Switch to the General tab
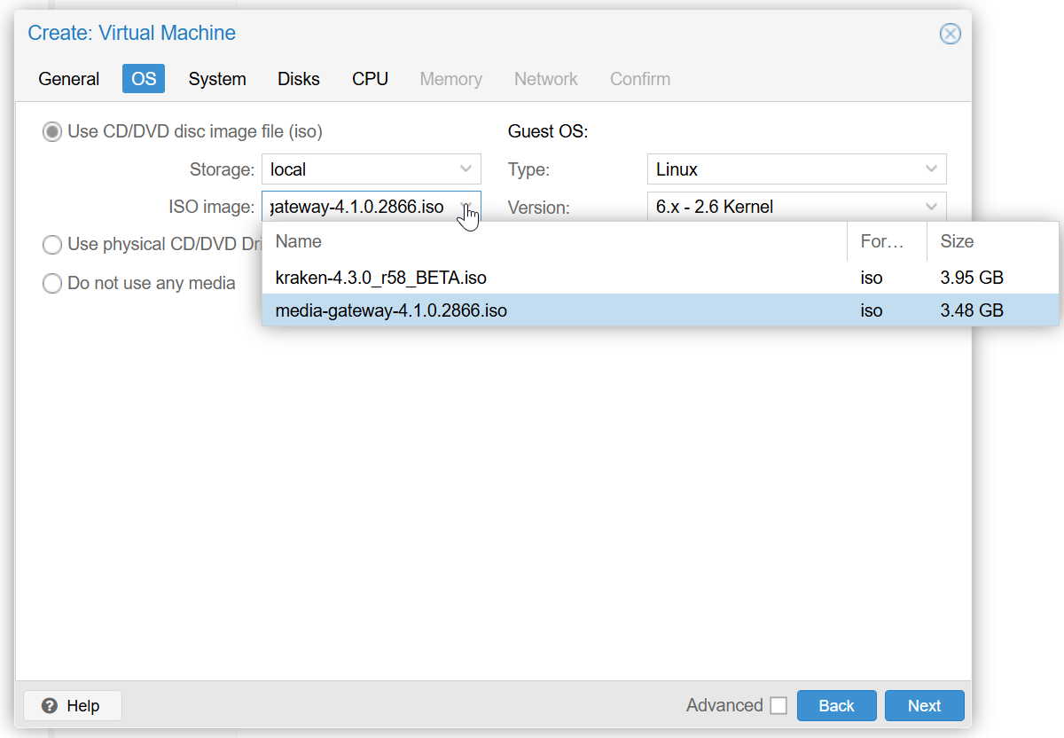Image resolution: width=1064 pixels, height=738 pixels. coord(68,79)
